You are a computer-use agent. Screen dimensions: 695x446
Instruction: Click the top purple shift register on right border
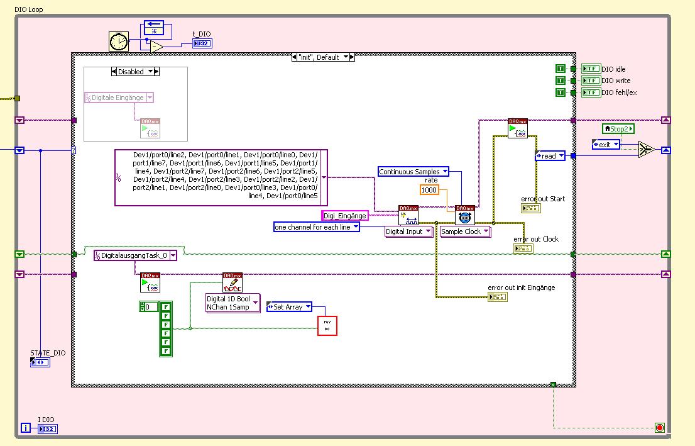coord(665,120)
